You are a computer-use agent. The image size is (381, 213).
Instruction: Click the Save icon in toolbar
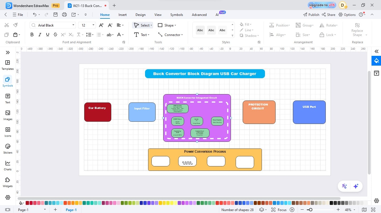click(x=56, y=15)
